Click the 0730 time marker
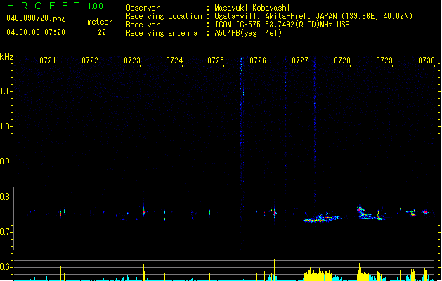This screenshot has width=442, height=281. [427, 60]
